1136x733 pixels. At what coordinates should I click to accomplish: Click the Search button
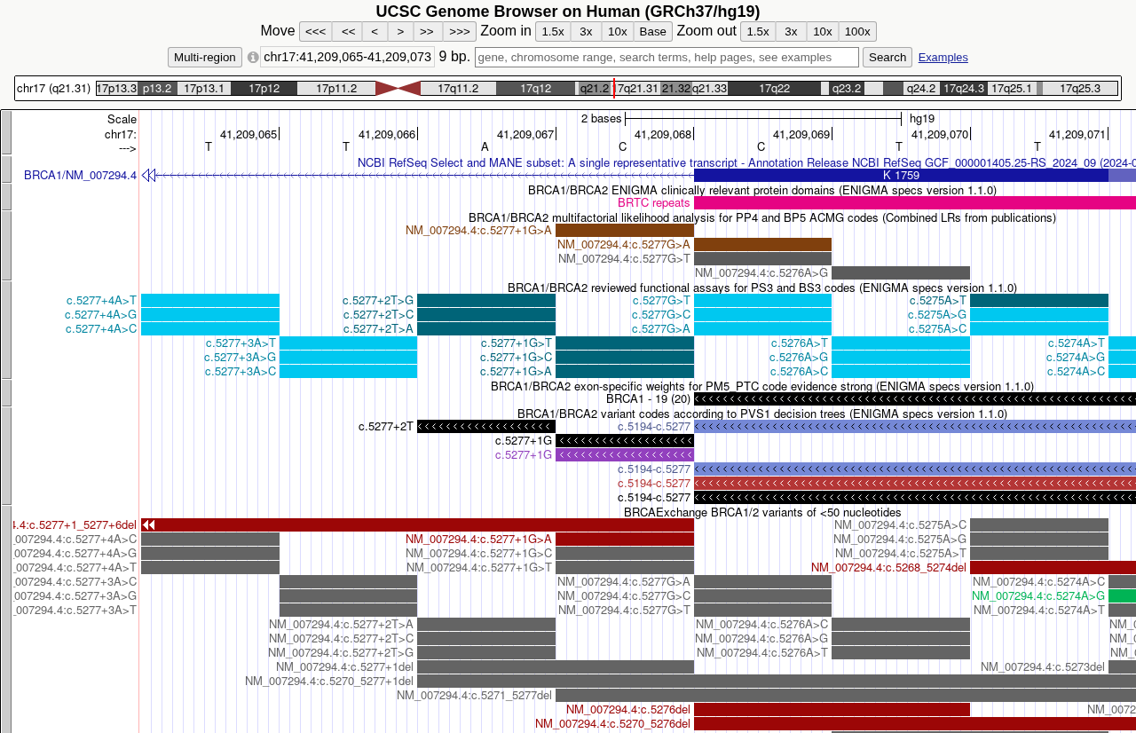(x=887, y=57)
